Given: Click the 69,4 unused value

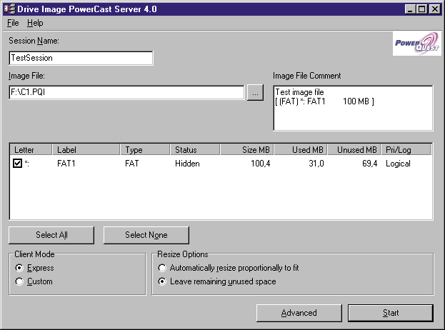Looking at the screenshot, I should point(370,164).
